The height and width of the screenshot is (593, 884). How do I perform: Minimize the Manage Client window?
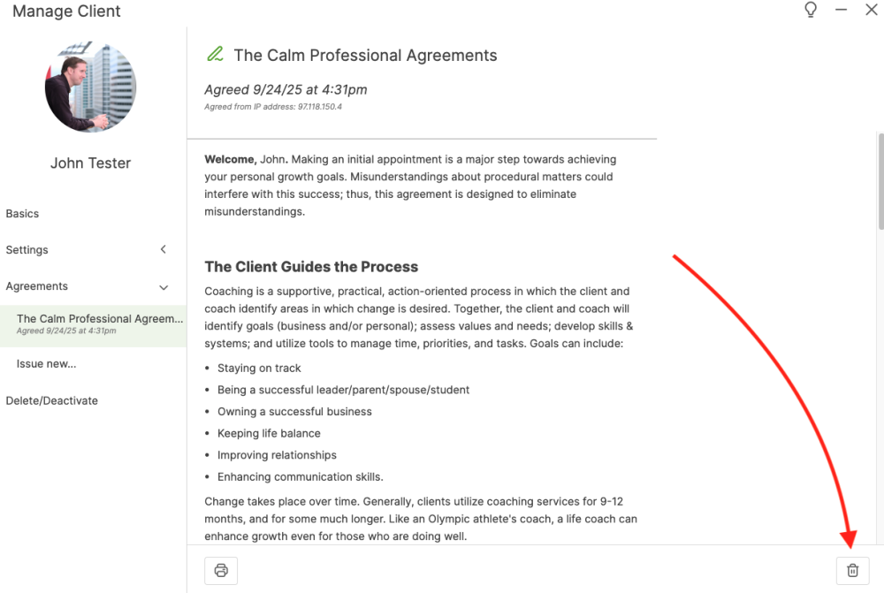pos(842,11)
